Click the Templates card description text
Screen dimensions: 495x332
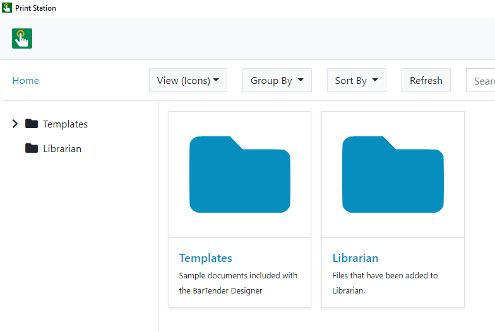coord(238,283)
